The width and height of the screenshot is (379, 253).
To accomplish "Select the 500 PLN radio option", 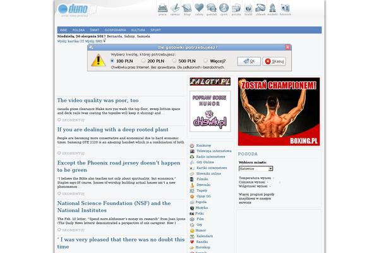I will click(174, 61).
